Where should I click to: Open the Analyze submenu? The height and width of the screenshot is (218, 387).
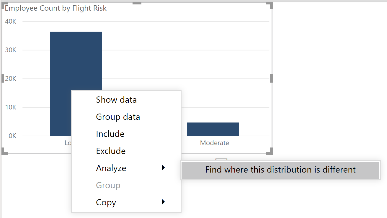pos(126,168)
